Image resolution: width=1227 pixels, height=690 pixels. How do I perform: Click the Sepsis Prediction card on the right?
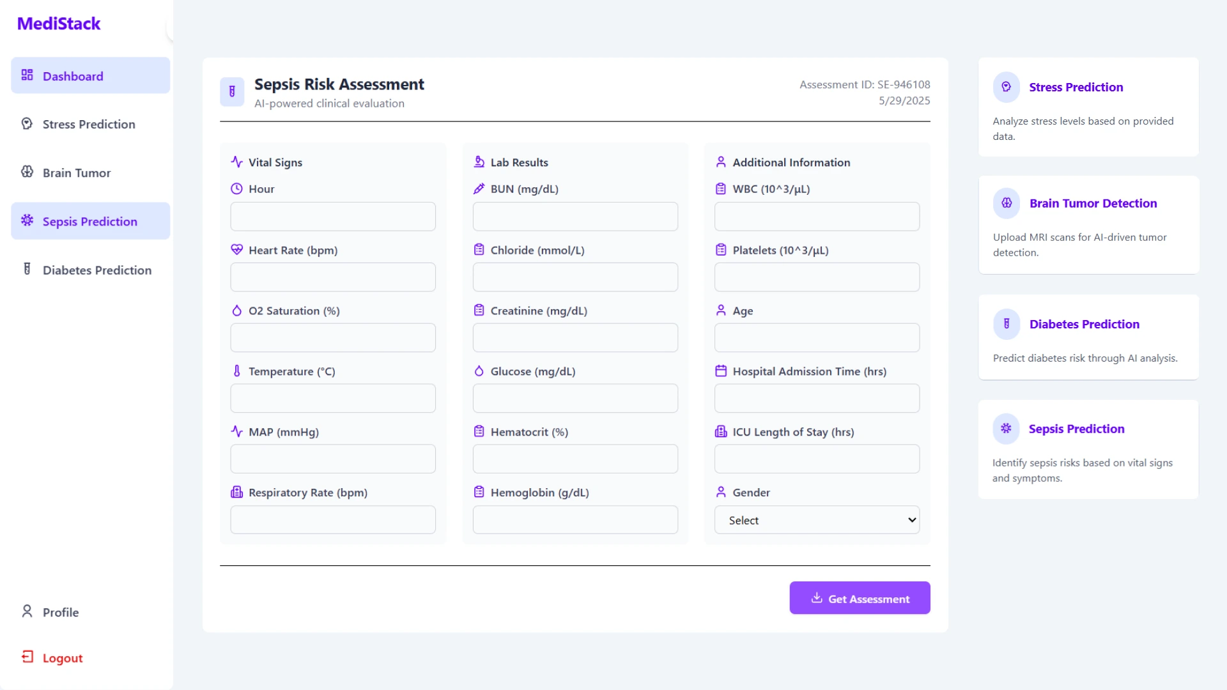tap(1088, 449)
